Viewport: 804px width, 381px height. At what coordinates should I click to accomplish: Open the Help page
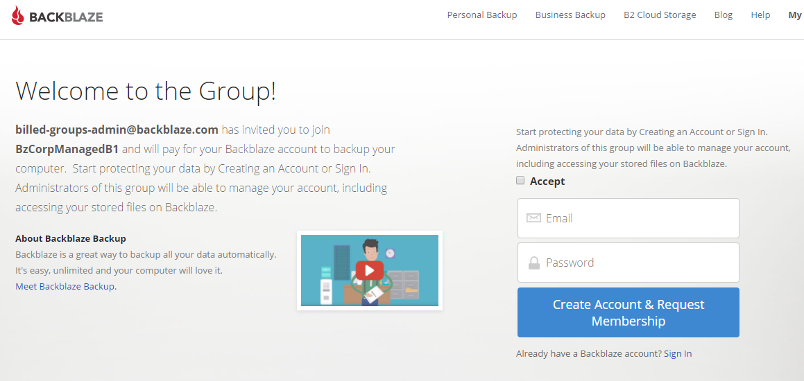click(760, 15)
